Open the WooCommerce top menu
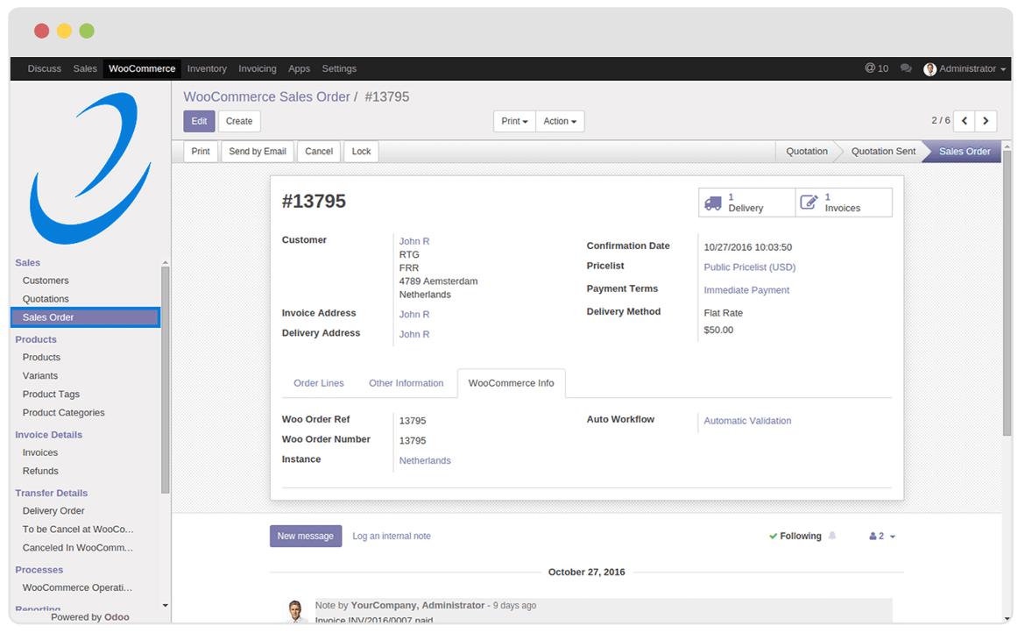This screenshot has width=1025, height=633. [142, 68]
